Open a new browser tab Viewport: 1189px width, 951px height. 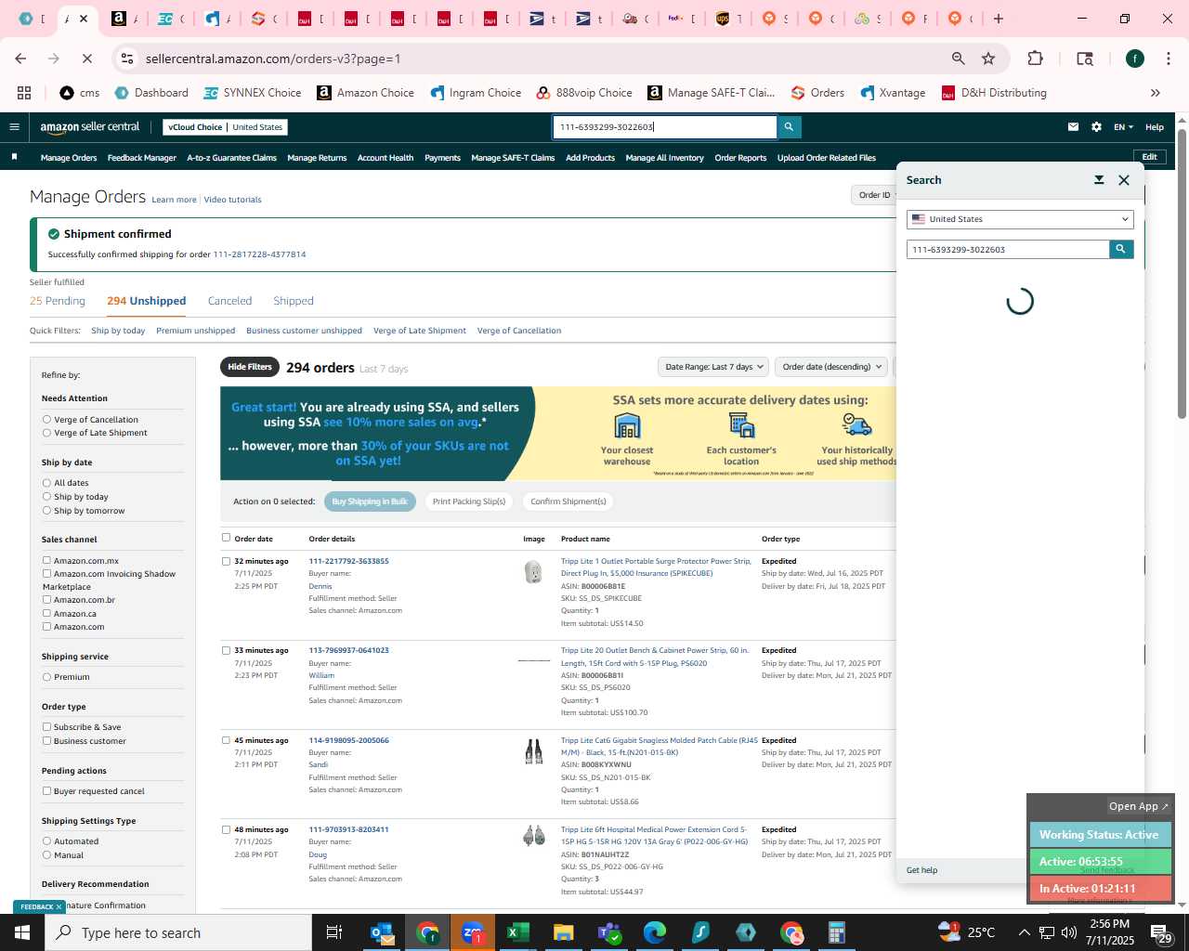click(999, 19)
